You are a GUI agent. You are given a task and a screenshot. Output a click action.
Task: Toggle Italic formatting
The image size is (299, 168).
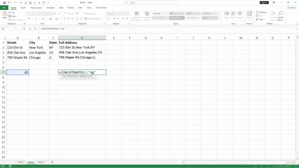(x=32, y=19)
